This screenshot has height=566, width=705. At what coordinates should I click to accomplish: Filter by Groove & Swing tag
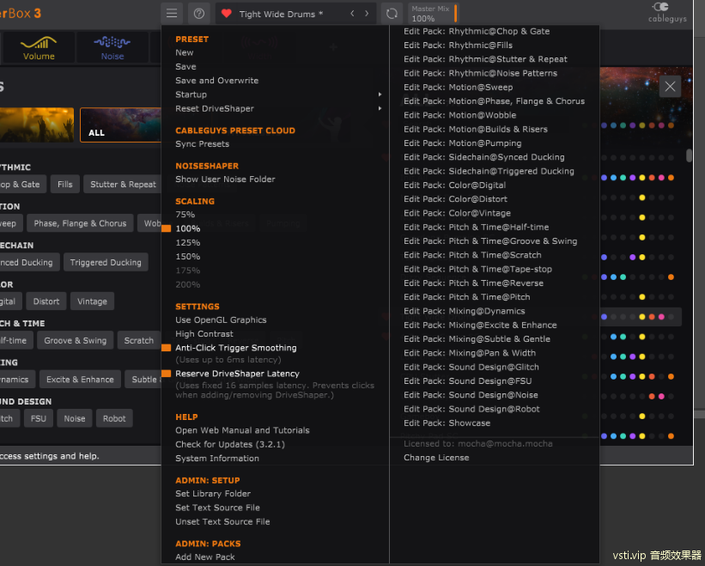75,340
